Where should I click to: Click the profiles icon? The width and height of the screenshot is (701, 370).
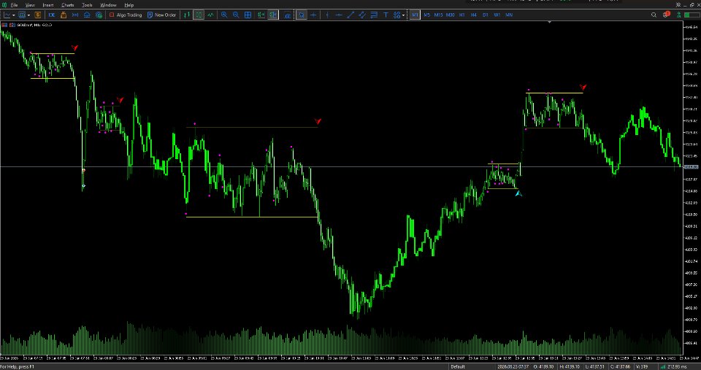(21, 15)
